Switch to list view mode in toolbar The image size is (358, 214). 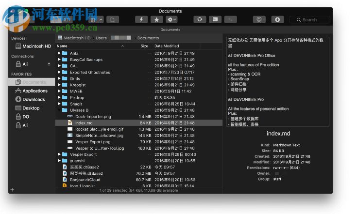[56, 20]
